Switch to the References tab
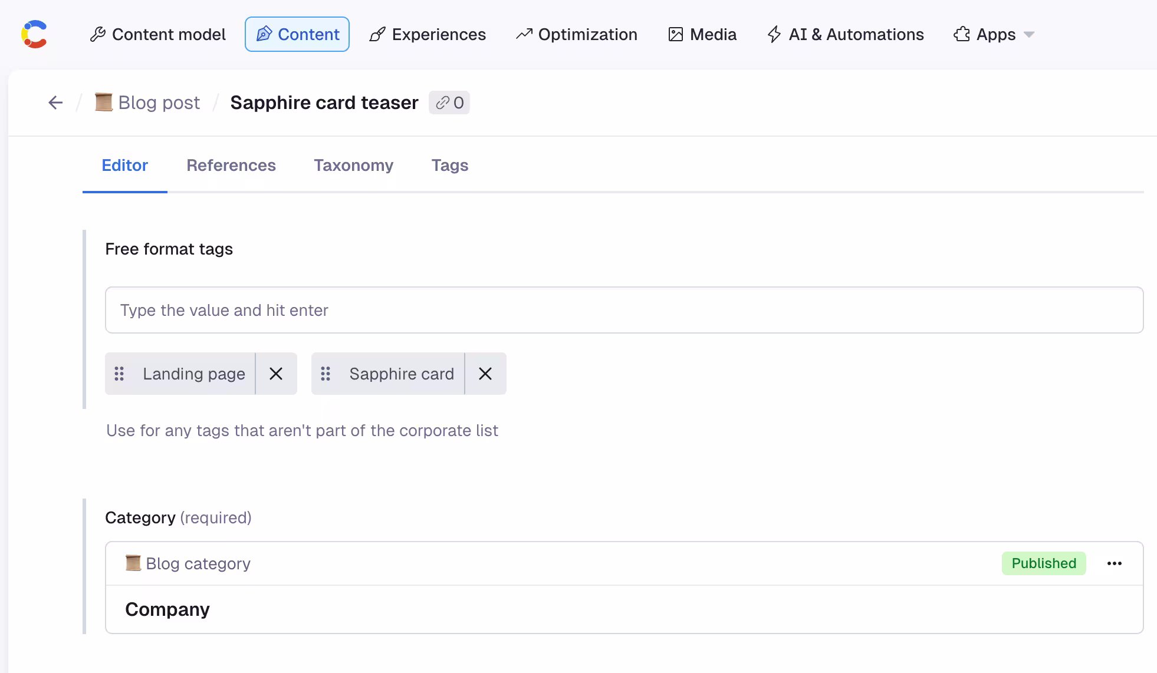Screen dimensions: 1157x673 click(x=231, y=166)
